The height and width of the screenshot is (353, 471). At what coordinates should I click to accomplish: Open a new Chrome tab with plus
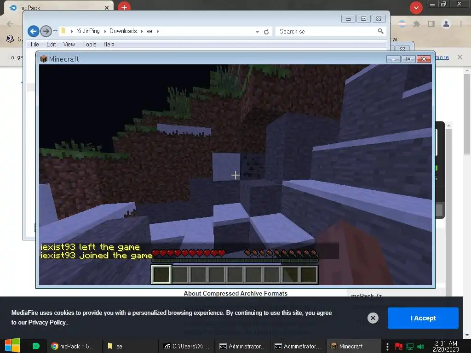124,7
